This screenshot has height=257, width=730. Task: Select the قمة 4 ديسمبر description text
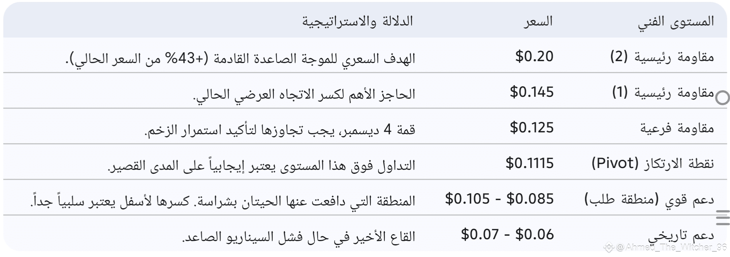(x=280, y=130)
